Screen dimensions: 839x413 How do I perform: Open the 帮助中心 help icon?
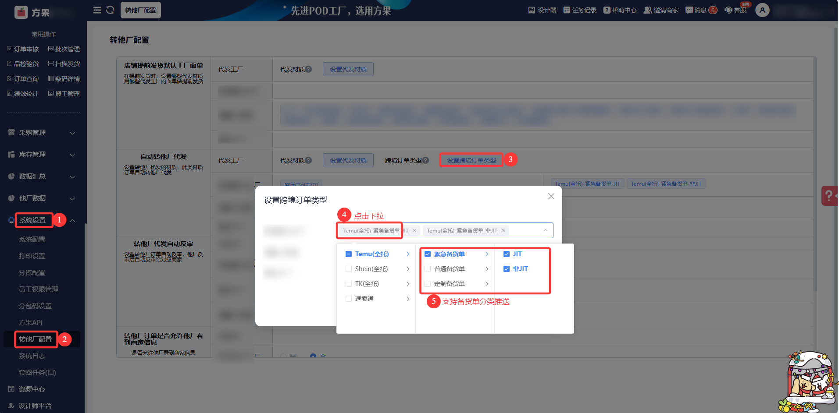607,10
